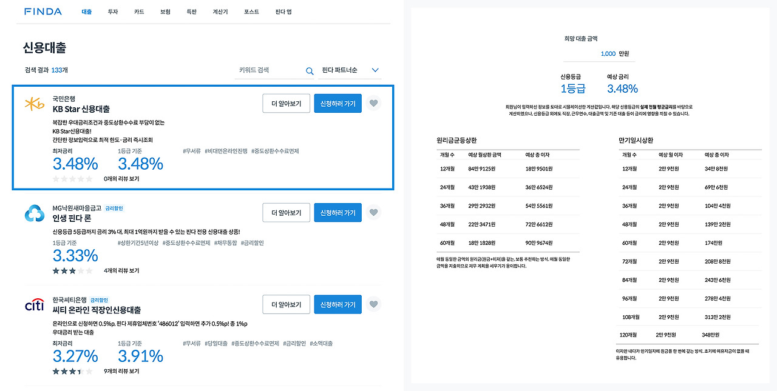Screen dimensions: 777x391
Task: Click the sort dropdown chevron arrow
Action: (x=375, y=70)
